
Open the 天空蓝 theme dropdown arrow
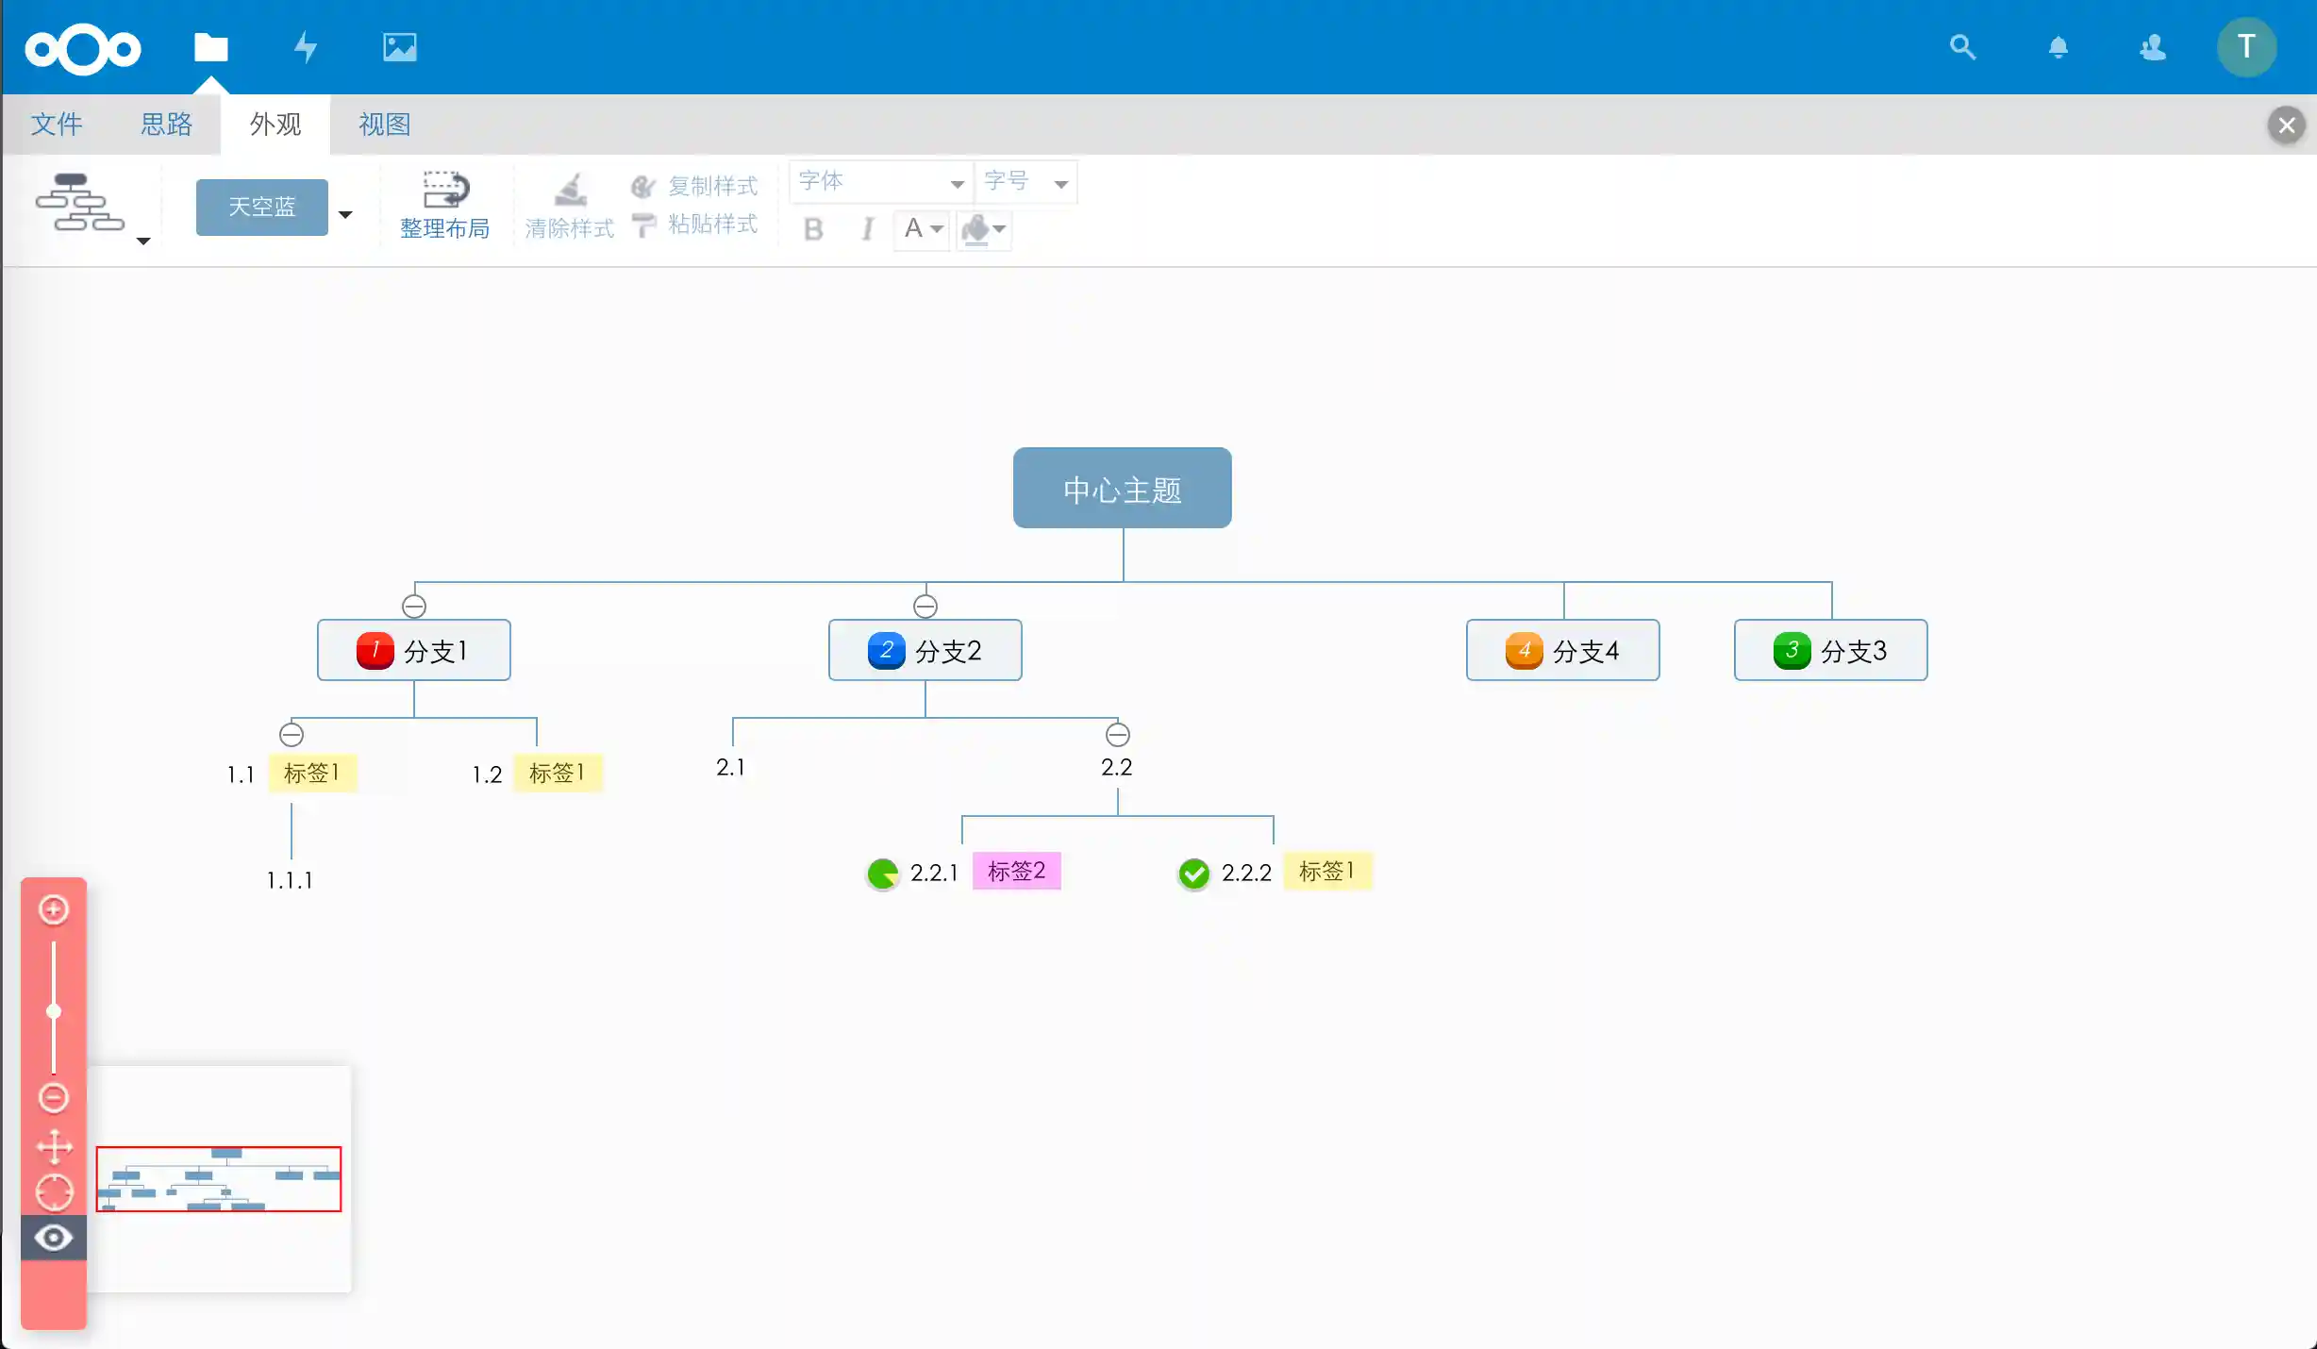click(345, 215)
